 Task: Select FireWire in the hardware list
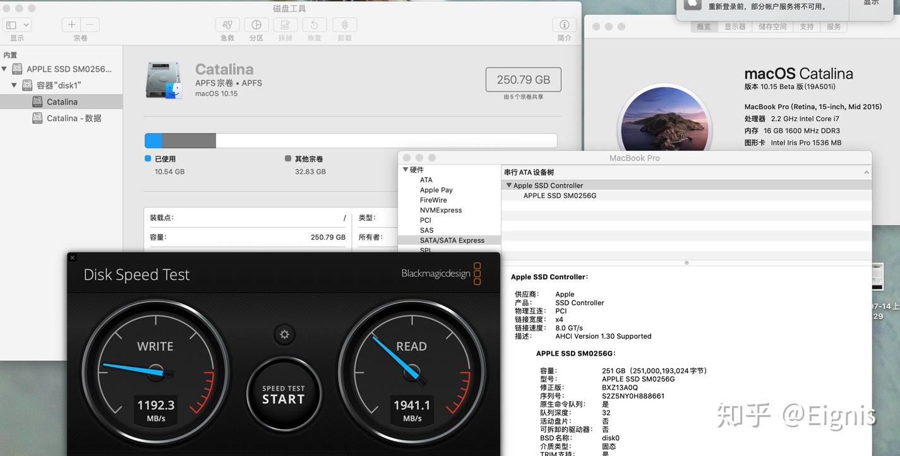[433, 200]
